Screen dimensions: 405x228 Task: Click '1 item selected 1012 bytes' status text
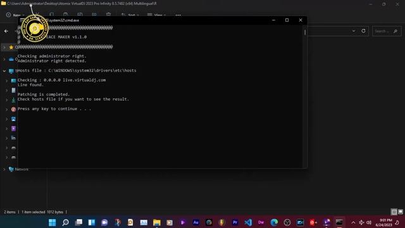[x=42, y=212]
